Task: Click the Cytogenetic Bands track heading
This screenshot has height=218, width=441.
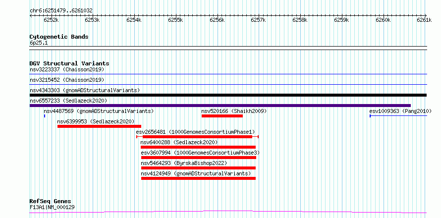Action: (59, 37)
